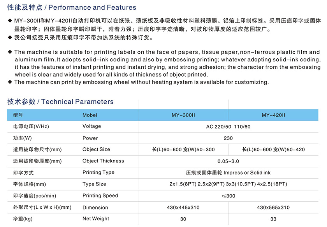Click the MY-300II object size cell
This screenshot has width=327, height=227.
pos(183,150)
